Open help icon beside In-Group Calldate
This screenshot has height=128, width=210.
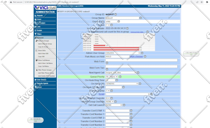click(127, 28)
